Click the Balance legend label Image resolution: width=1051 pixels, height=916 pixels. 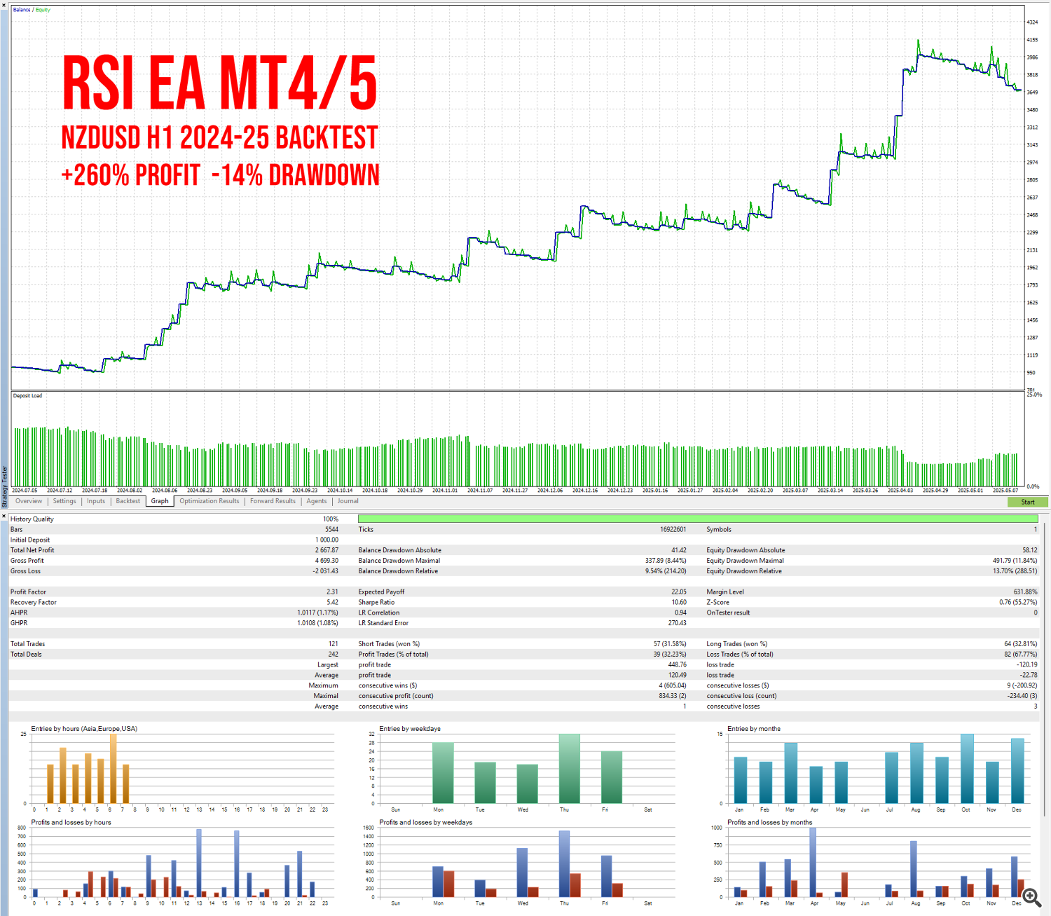point(22,10)
